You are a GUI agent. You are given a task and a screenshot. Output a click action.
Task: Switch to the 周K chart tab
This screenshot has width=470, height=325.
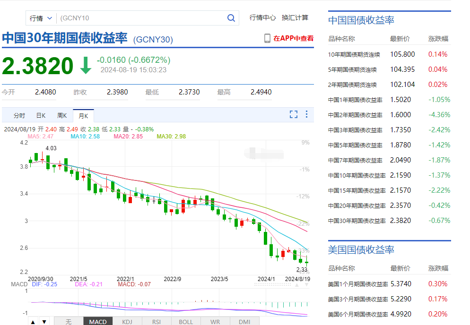[x=62, y=116]
